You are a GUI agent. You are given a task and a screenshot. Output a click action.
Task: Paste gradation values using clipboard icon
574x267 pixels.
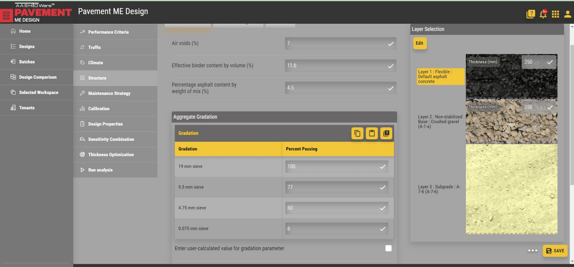click(372, 133)
